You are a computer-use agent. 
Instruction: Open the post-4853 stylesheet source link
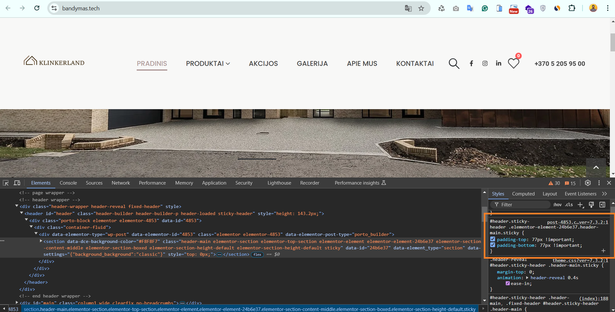pyautogui.click(x=578, y=222)
